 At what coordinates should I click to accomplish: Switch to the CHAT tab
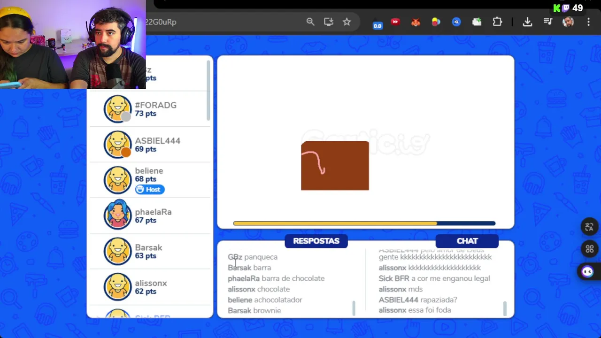[x=467, y=241]
